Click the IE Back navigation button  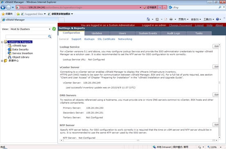[3, 7]
